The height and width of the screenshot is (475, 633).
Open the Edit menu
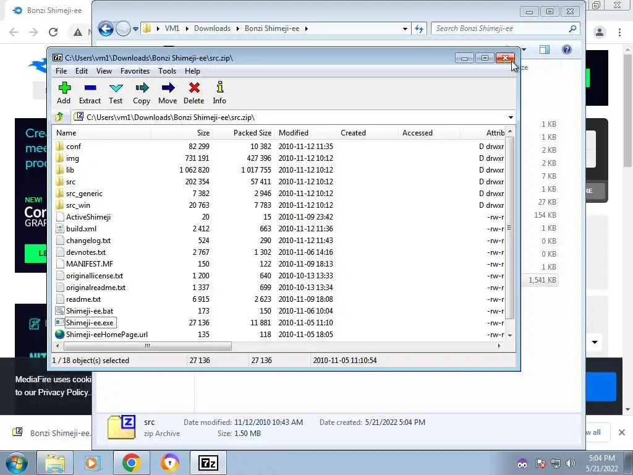[82, 71]
